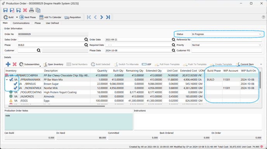267x149 pixels.
Task: Toggle the checkmark on /BRNSUG row
Action: pos(15,84)
